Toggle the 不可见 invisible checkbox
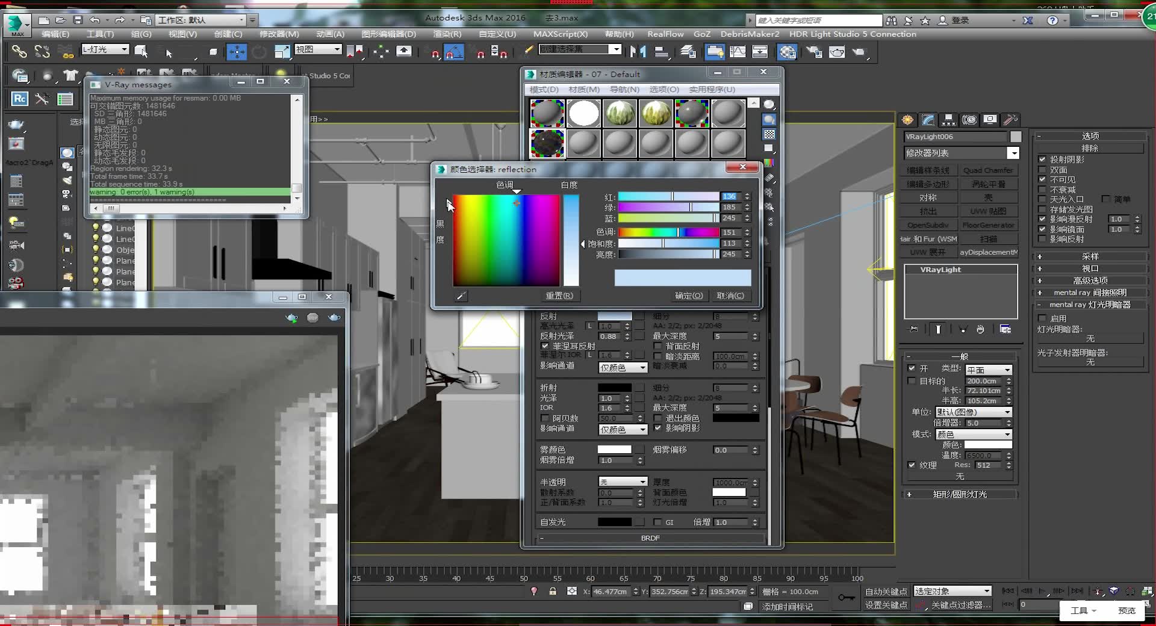This screenshot has width=1156, height=626. tap(1042, 179)
